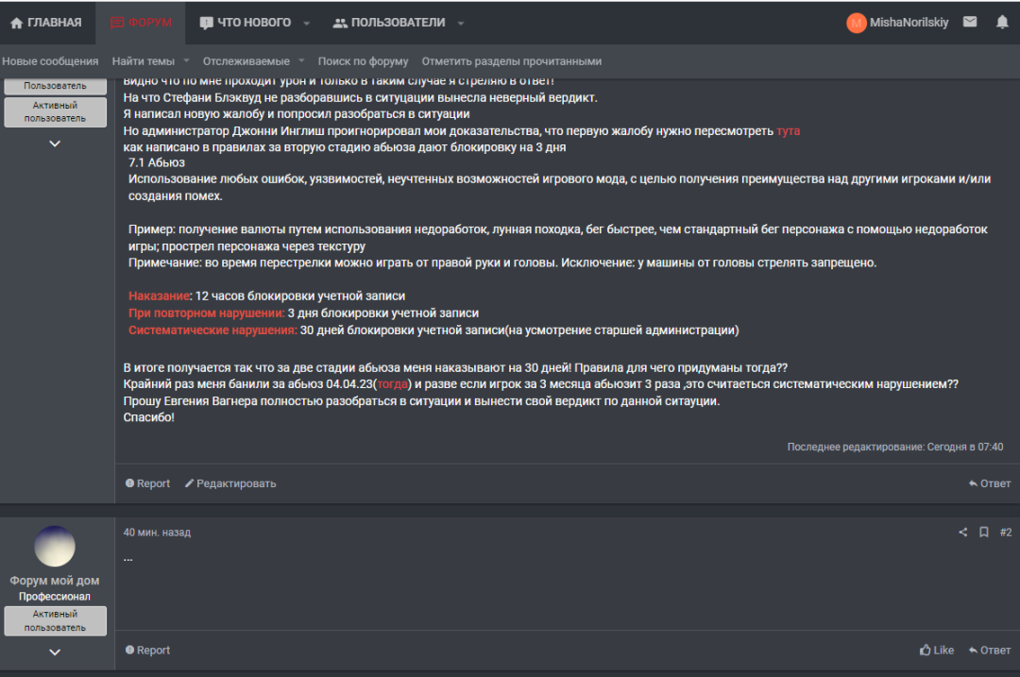Open Новые сообщения menu item
The image size is (1020, 677).
(x=50, y=61)
